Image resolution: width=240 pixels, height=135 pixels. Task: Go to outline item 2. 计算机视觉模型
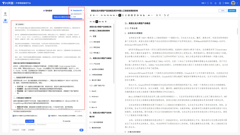[x=96, y=75]
